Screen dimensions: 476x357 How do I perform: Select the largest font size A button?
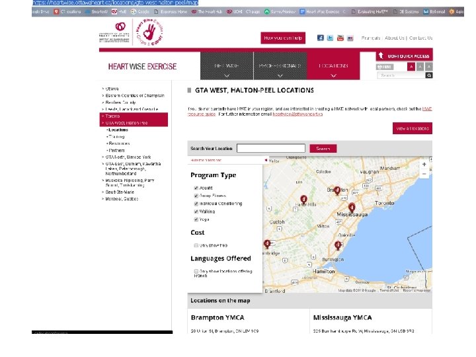428,67
